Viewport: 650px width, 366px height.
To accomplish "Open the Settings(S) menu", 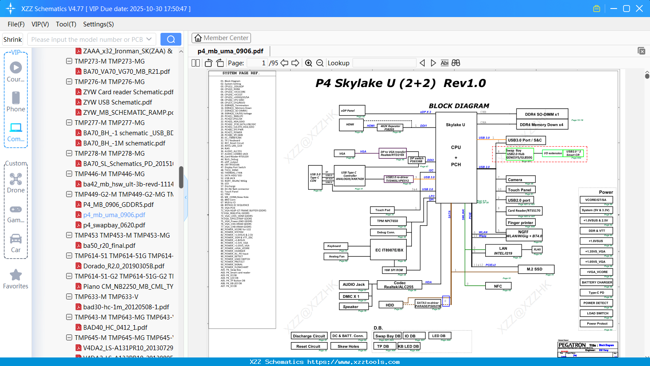I will click(98, 24).
